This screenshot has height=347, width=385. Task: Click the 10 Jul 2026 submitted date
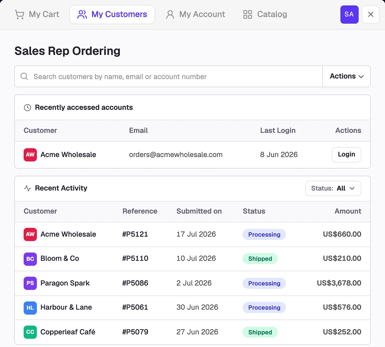tap(196, 258)
